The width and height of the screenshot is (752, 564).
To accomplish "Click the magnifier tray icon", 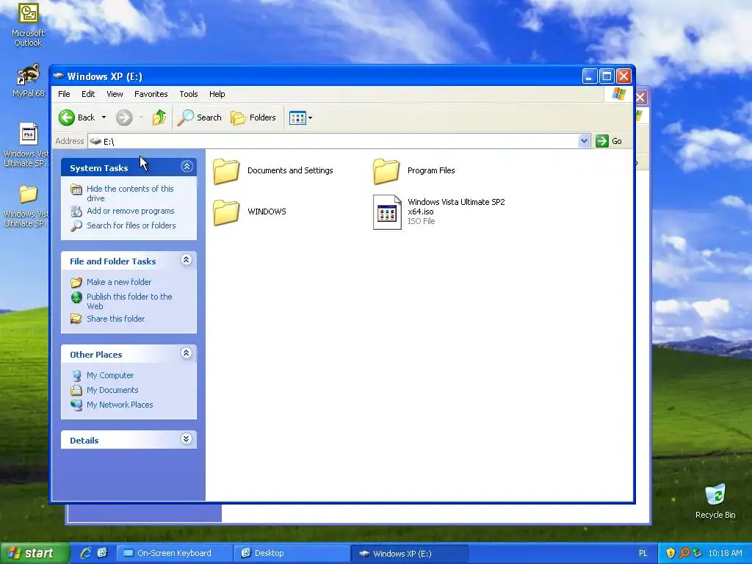I will tap(684, 553).
